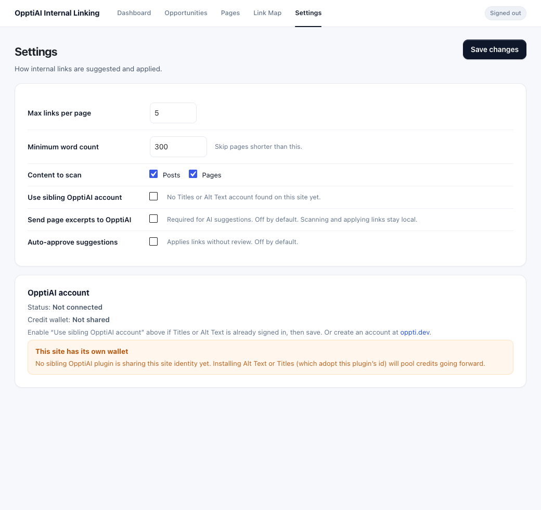Screen dimensions: 541x510
Task: Click the 'Send page excerpts to OpptiAI' label
Action: point(80,220)
